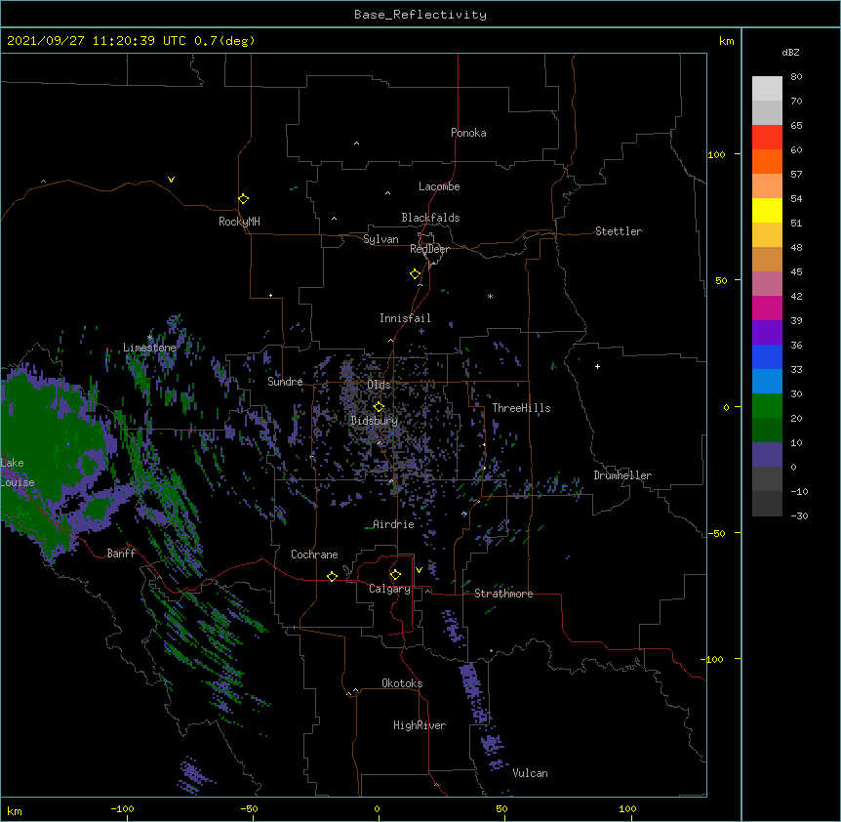Viewport: 841px width, 822px height.
Task: Click the 50 tick on the bottom axis
Action: (x=501, y=808)
